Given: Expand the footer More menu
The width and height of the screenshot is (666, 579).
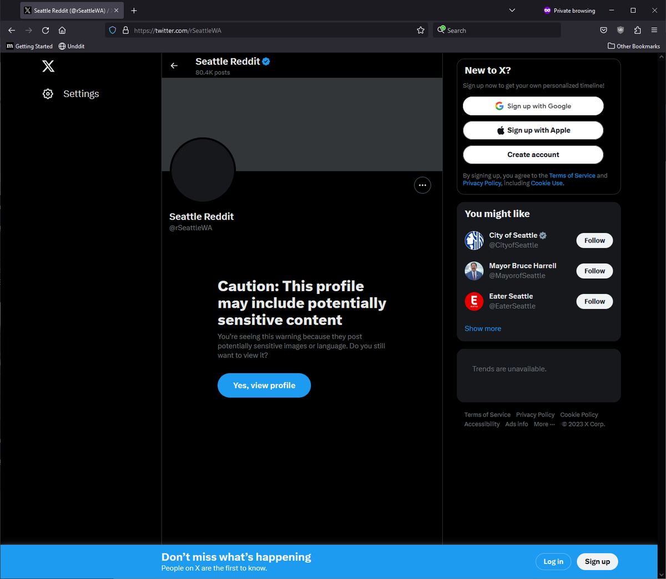Looking at the screenshot, I should [x=544, y=424].
